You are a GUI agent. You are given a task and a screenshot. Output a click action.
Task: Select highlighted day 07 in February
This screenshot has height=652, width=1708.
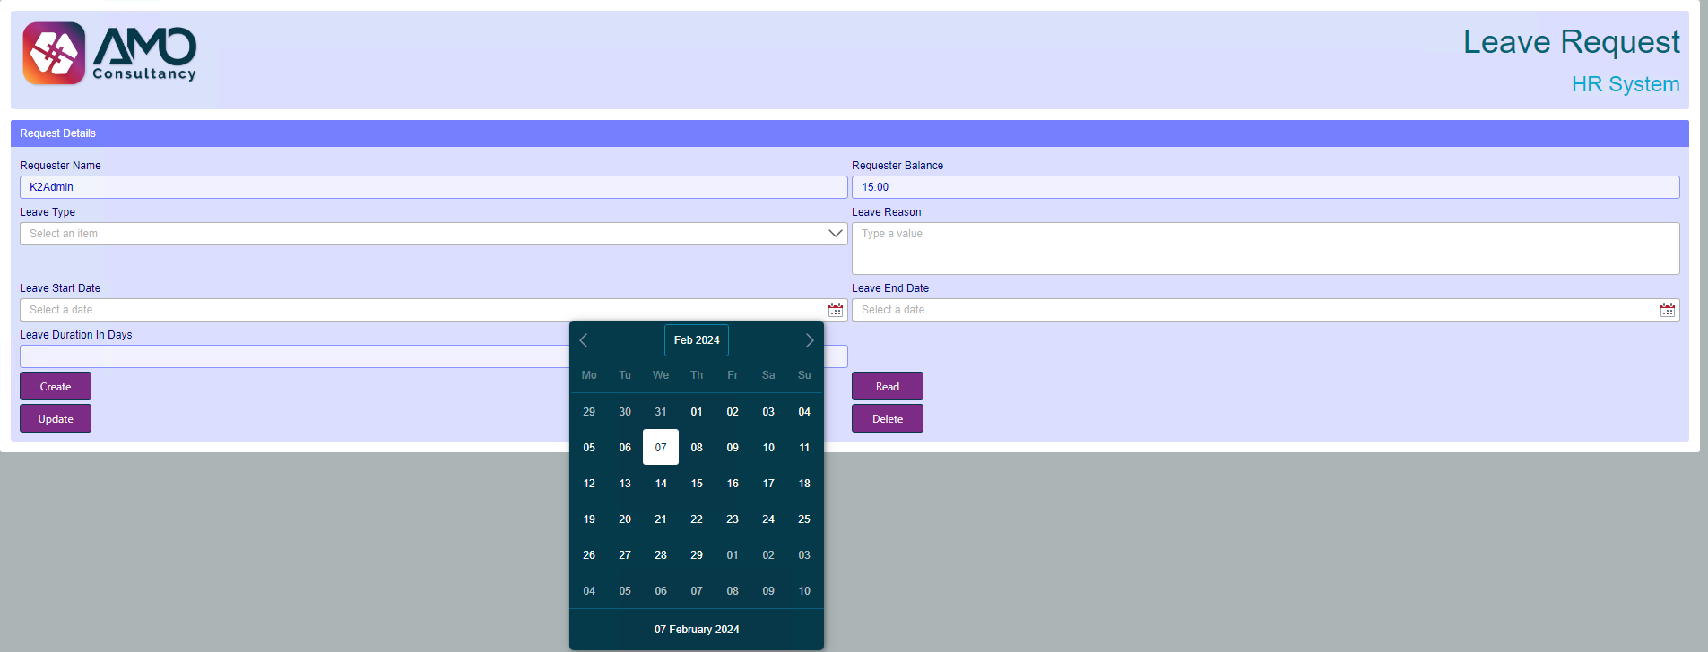tap(661, 448)
